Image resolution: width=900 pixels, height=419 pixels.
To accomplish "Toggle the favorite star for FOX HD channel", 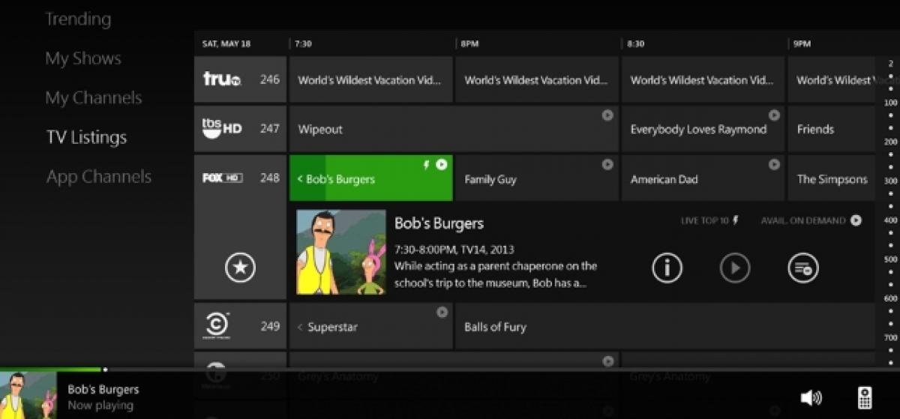I will tap(240, 268).
